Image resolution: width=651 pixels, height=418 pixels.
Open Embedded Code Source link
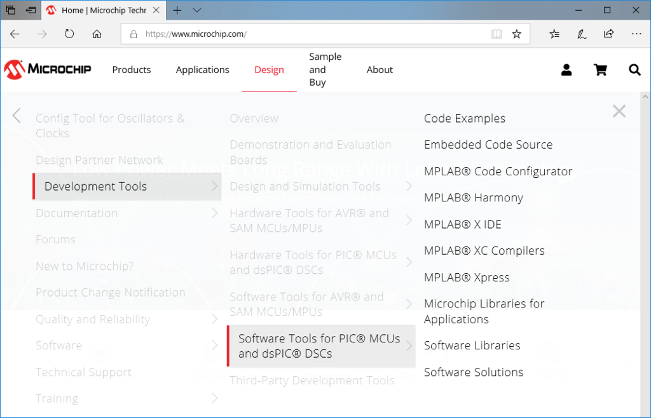click(x=488, y=144)
